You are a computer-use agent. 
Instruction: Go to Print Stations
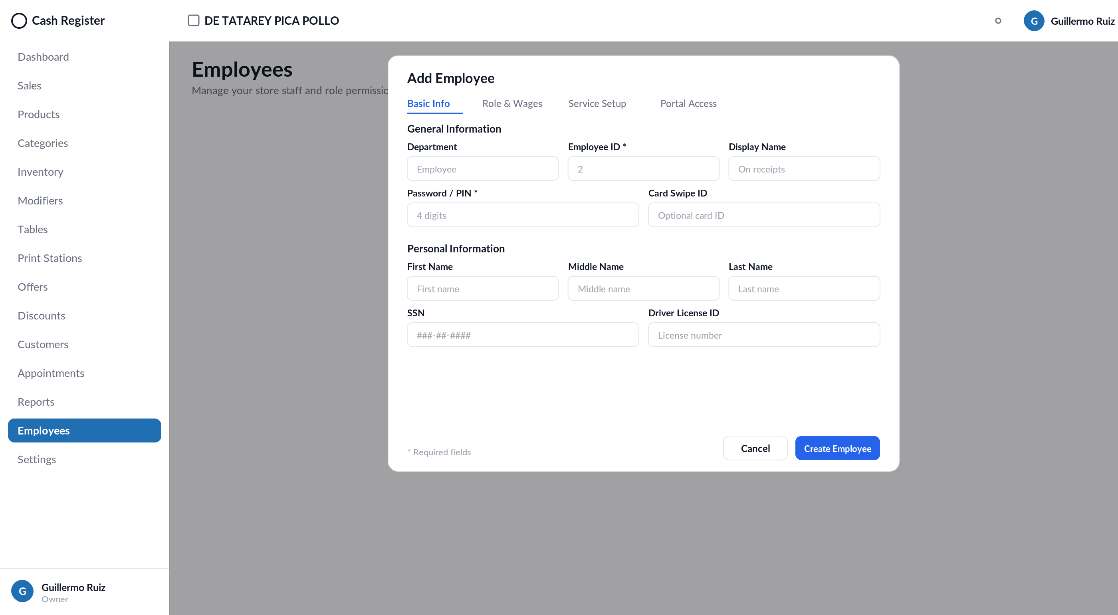[85, 258]
